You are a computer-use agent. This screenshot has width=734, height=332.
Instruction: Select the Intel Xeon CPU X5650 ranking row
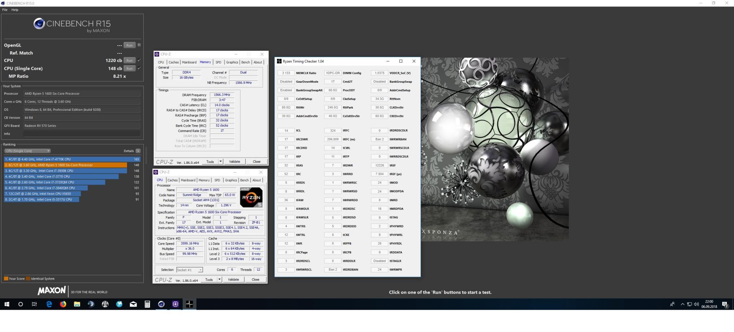(72, 194)
